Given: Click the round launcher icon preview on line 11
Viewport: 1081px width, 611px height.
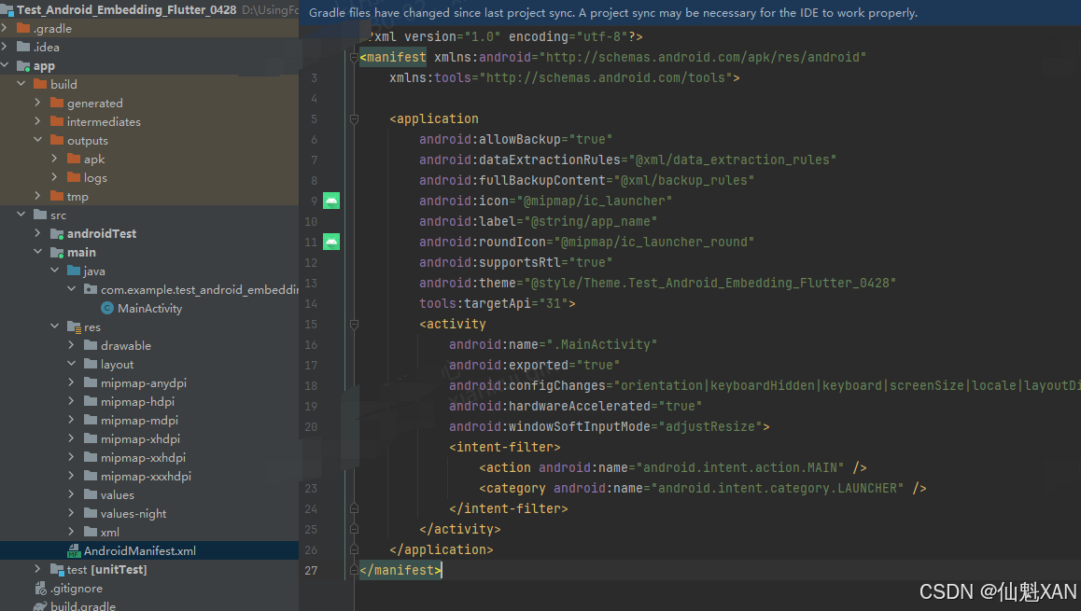Looking at the screenshot, I should pyautogui.click(x=331, y=242).
